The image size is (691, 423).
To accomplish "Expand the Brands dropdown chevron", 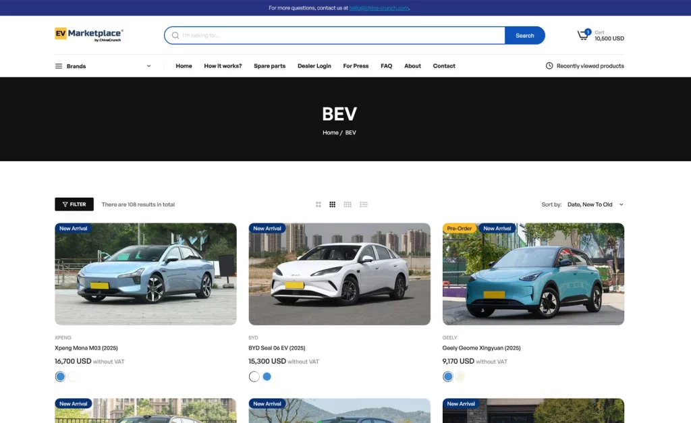I will (148, 66).
